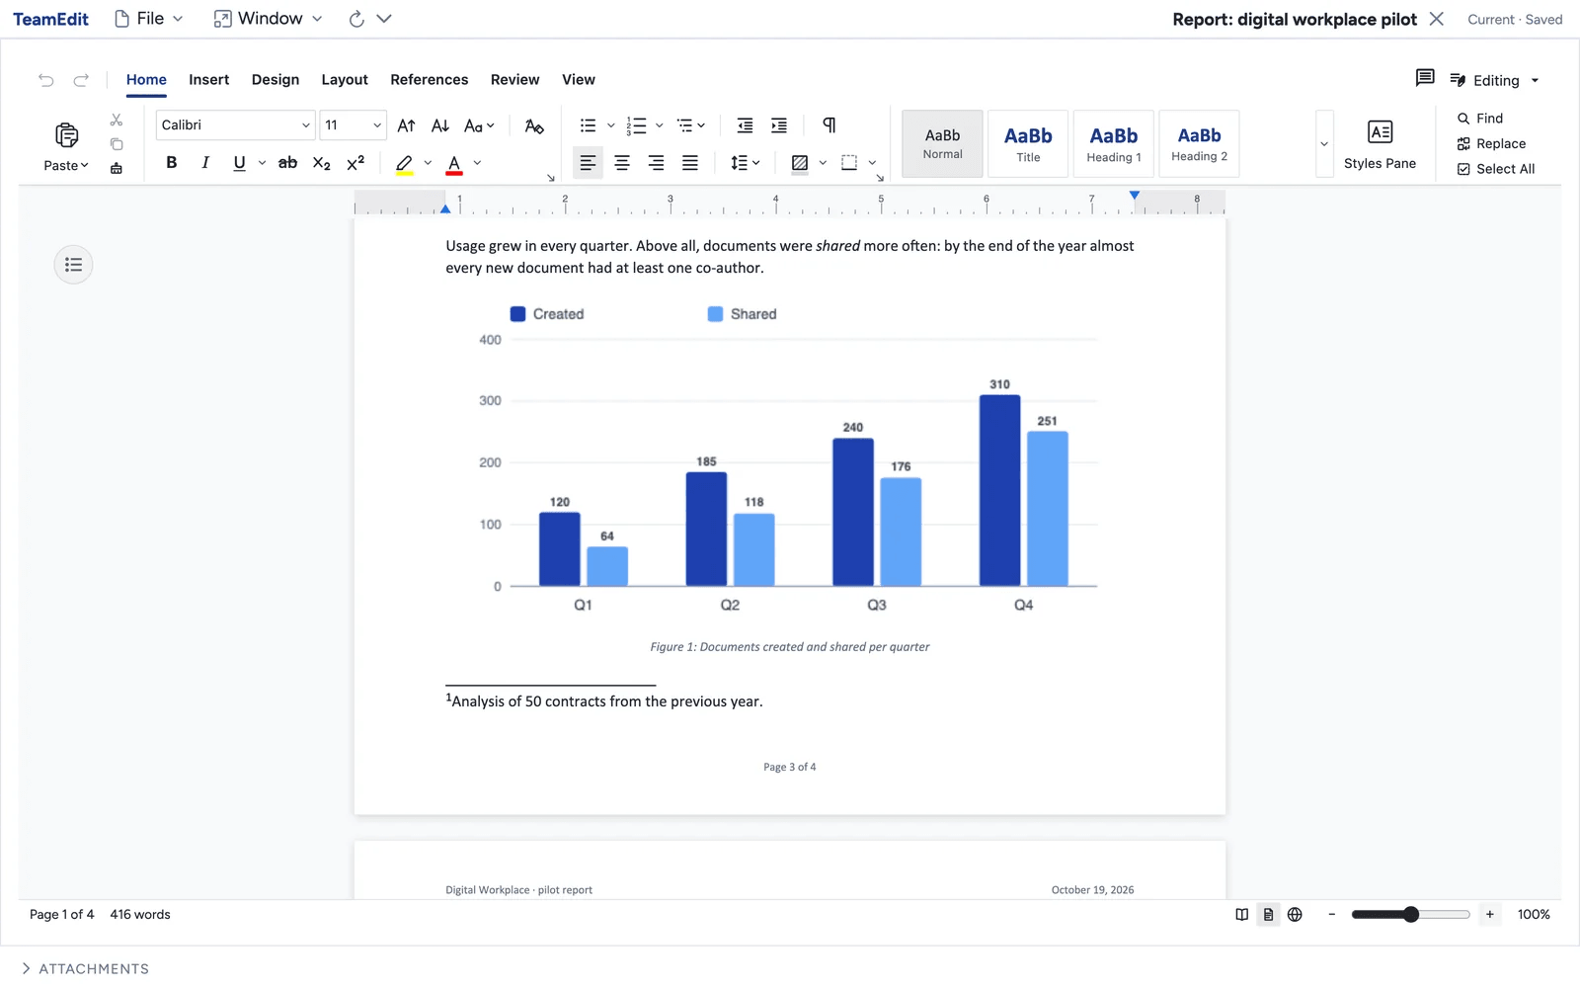Toggle paragraph marks visibility
This screenshot has height=988, width=1580.
[829, 125]
